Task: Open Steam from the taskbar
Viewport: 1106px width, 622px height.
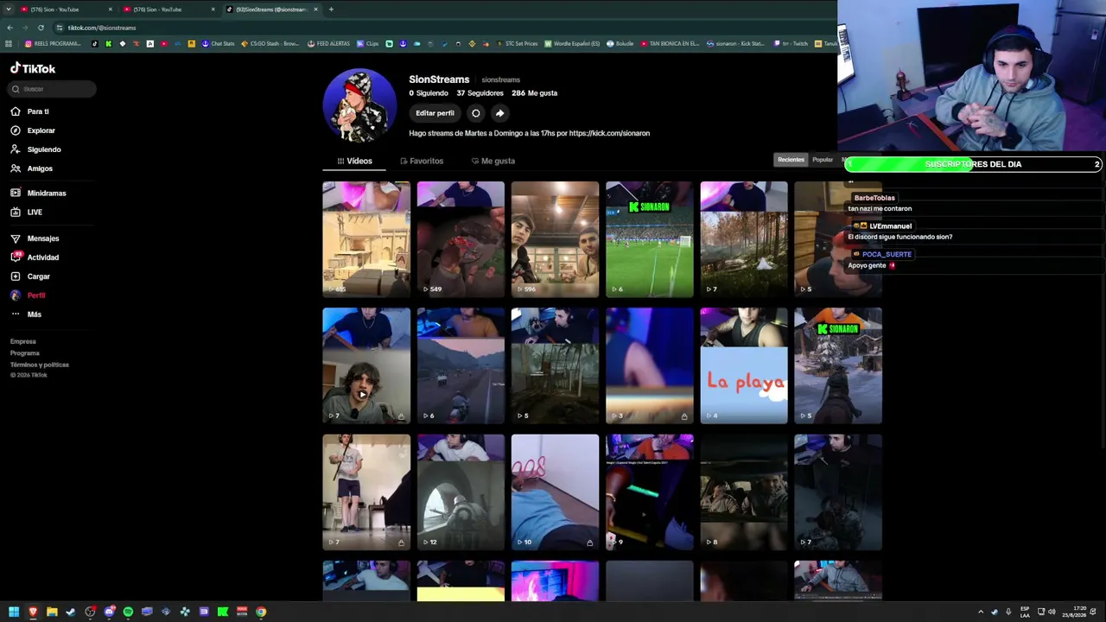Action: pyautogui.click(x=71, y=612)
